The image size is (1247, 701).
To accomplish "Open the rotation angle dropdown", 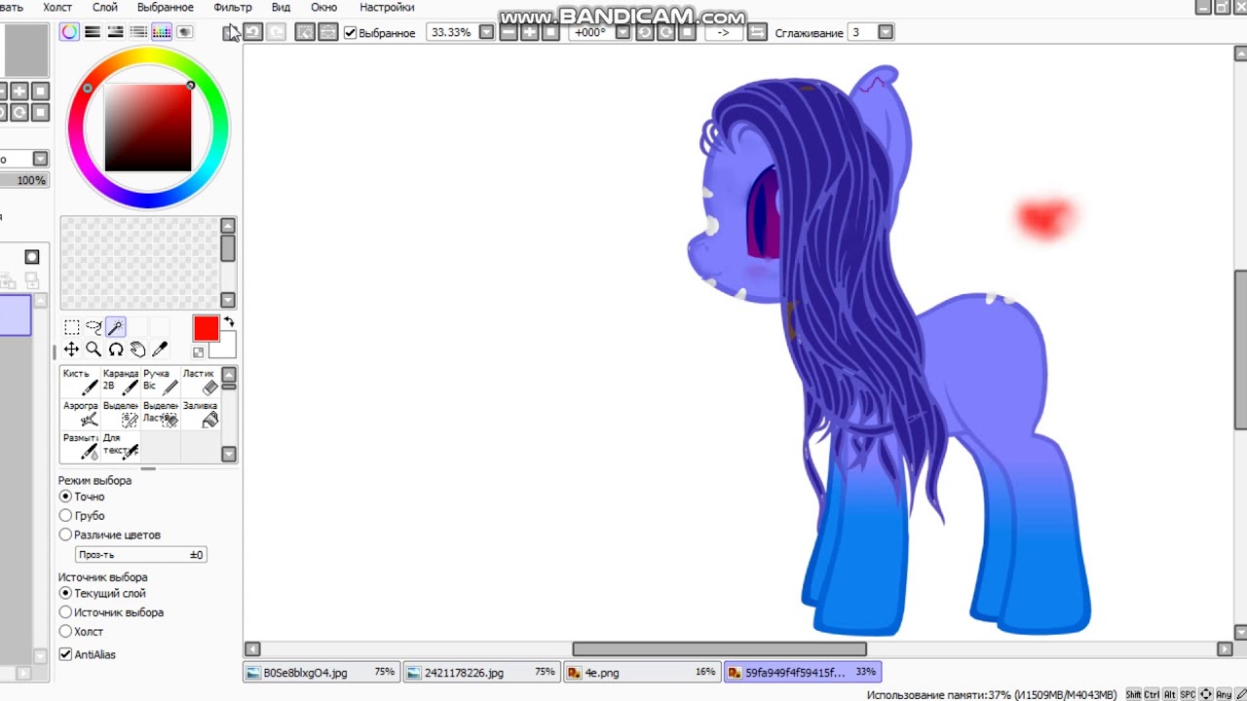I will coord(623,32).
